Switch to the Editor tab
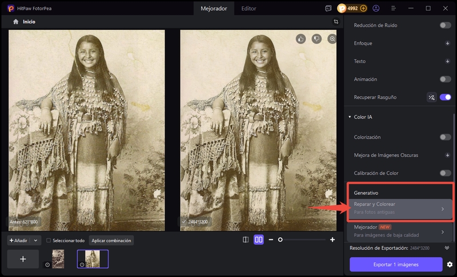This screenshot has height=277, width=457. click(x=248, y=9)
